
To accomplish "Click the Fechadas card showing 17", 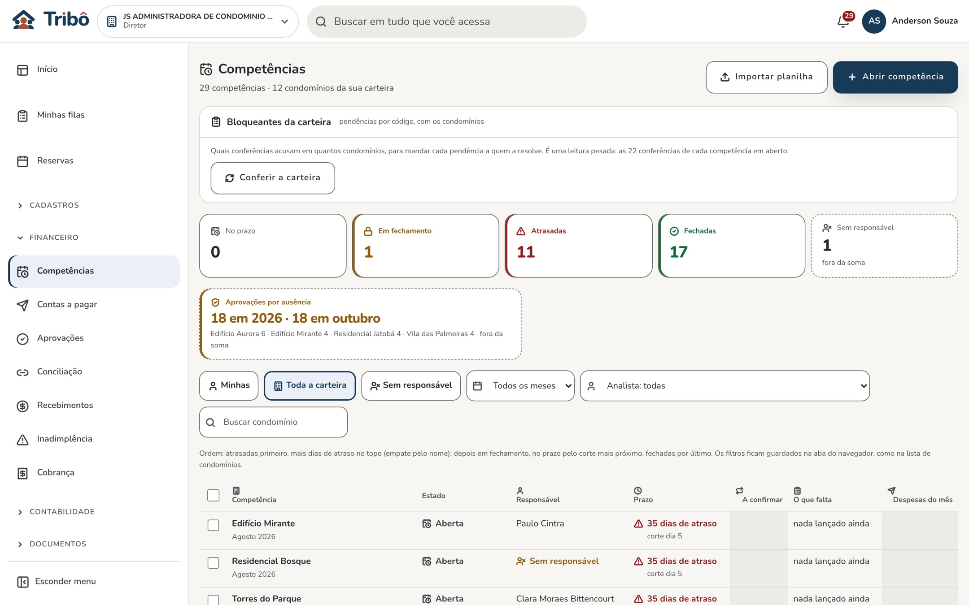I will pos(732,246).
